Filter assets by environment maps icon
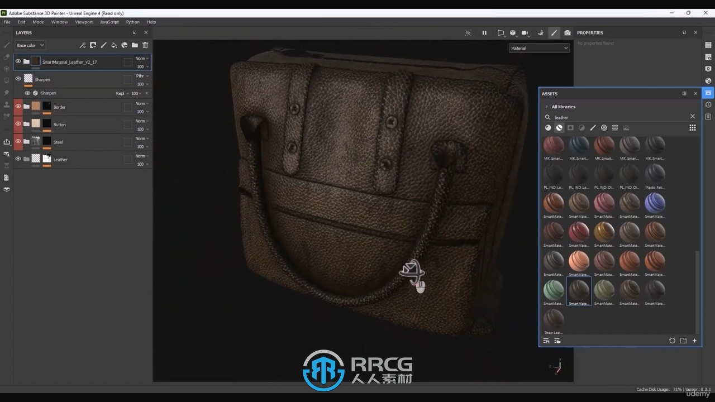The image size is (715, 402). click(626, 128)
